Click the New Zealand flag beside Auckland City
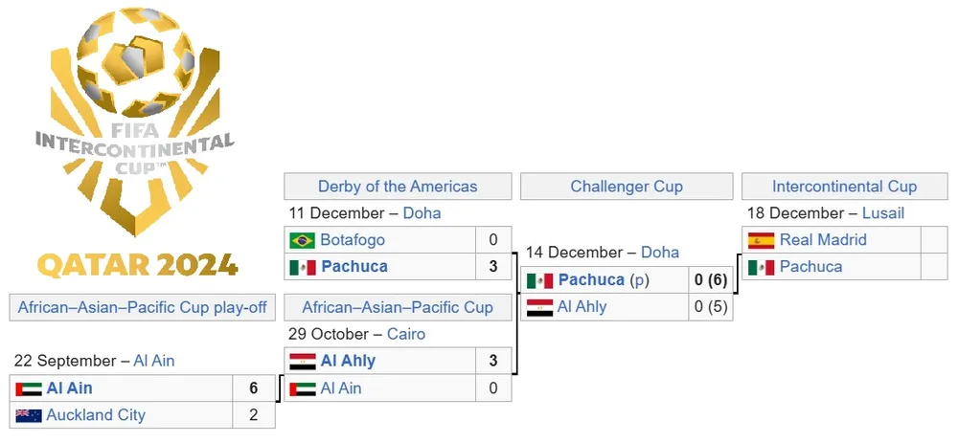 28,416
